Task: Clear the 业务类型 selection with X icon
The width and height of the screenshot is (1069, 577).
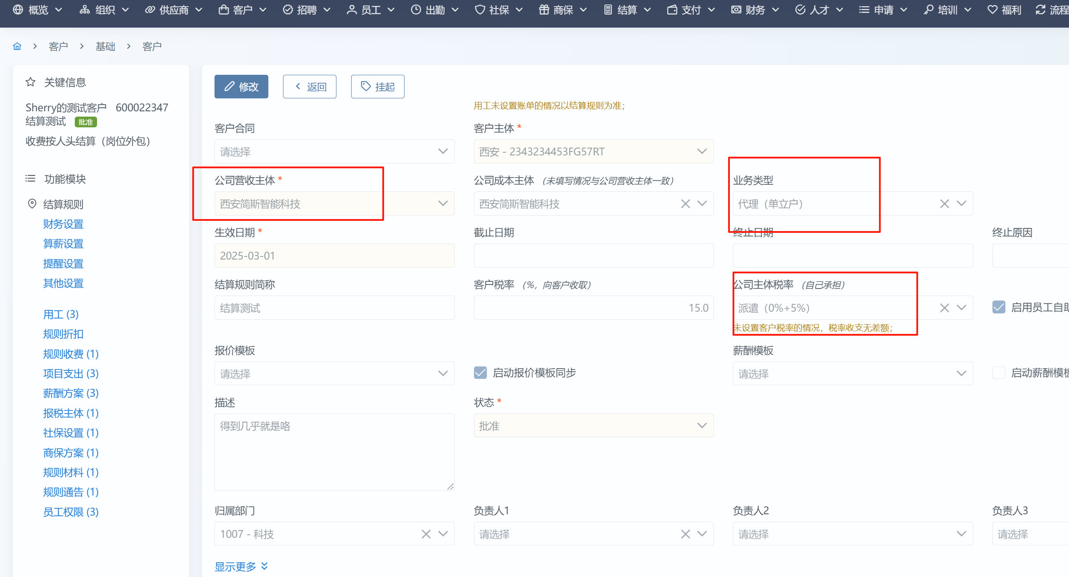Action: (944, 204)
